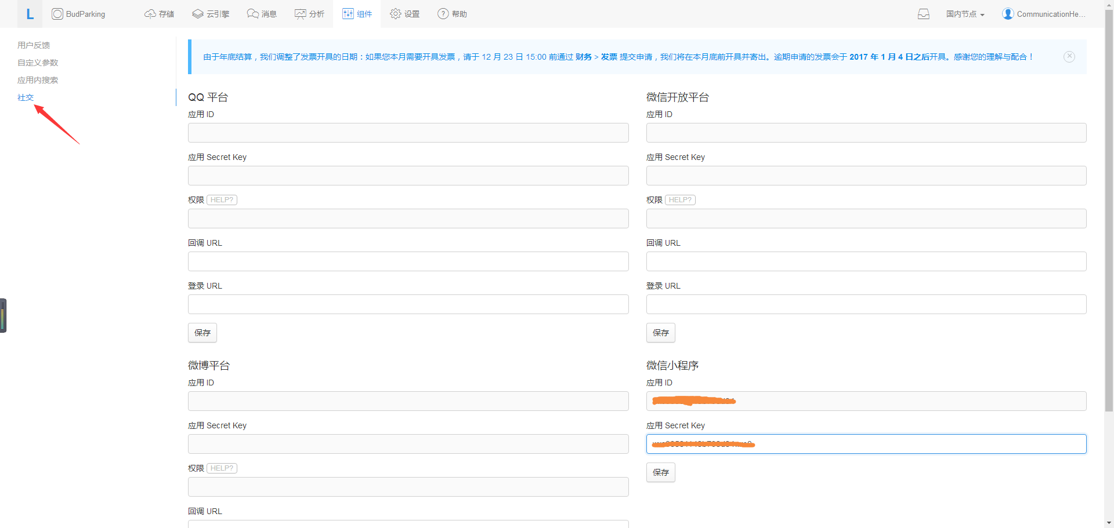1114x528 pixels.
Task: Expand the 国内节点 region dropdown
Action: point(965,14)
